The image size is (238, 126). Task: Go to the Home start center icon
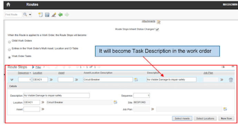[8, 4]
